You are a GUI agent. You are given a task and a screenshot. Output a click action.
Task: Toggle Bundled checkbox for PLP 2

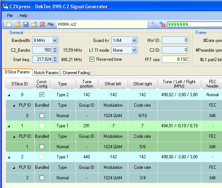pos(42,178)
